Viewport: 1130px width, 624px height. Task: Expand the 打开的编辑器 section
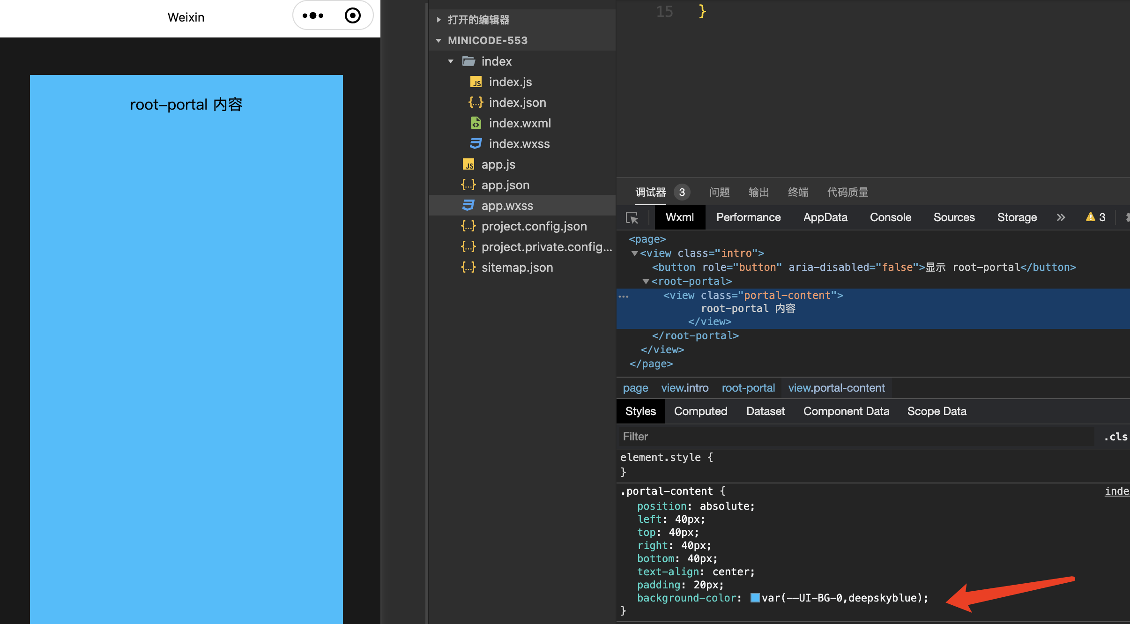pos(439,20)
